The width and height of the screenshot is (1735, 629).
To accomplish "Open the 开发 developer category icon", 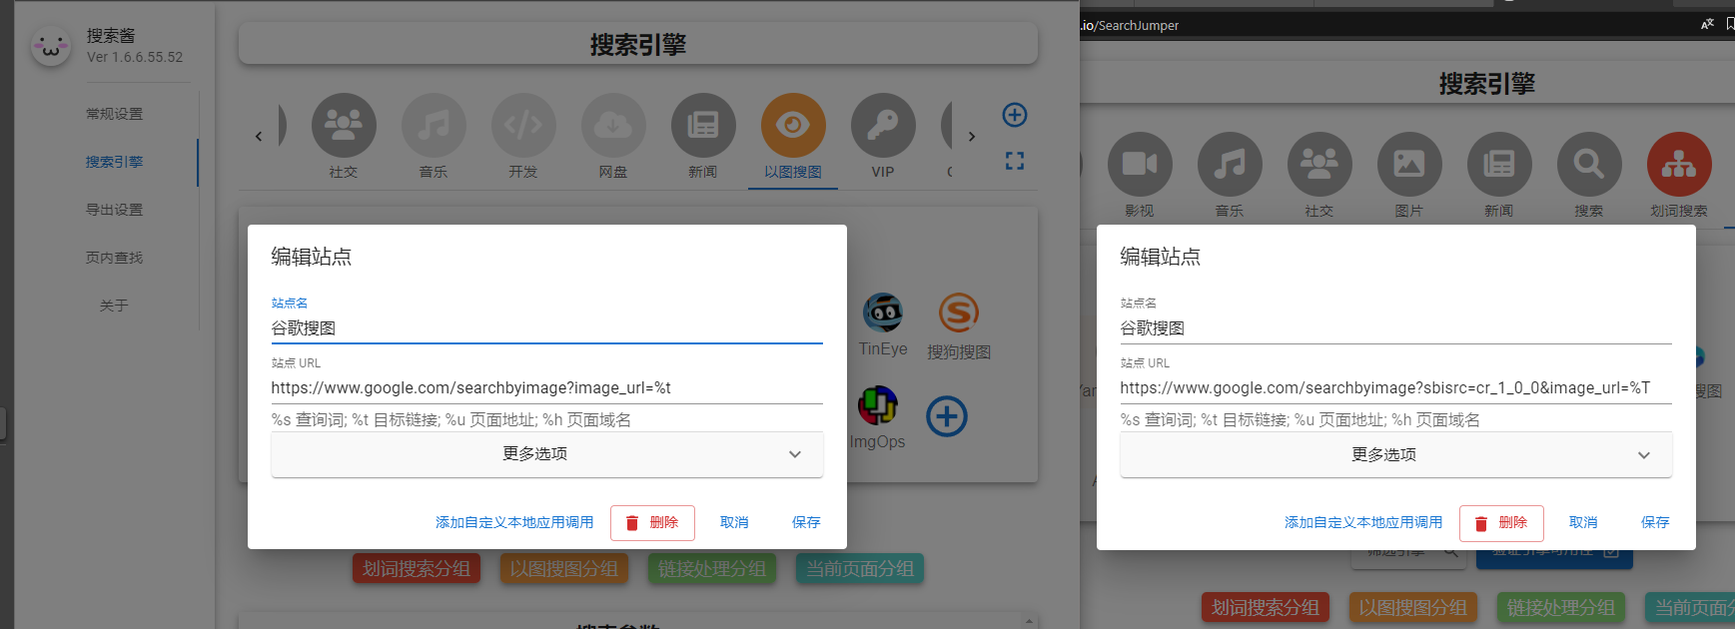I will tap(523, 126).
